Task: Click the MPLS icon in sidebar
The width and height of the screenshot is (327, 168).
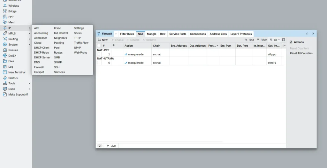Action: (x=5, y=34)
